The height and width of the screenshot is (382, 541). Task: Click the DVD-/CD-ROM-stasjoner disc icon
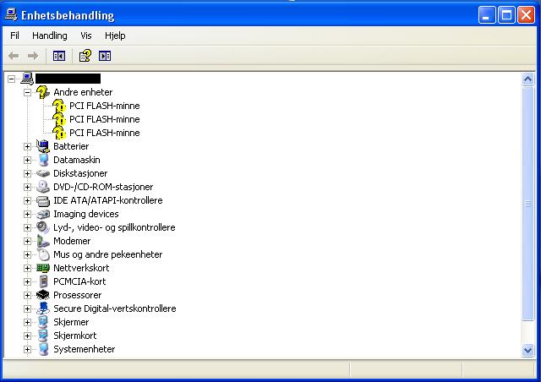[43, 187]
